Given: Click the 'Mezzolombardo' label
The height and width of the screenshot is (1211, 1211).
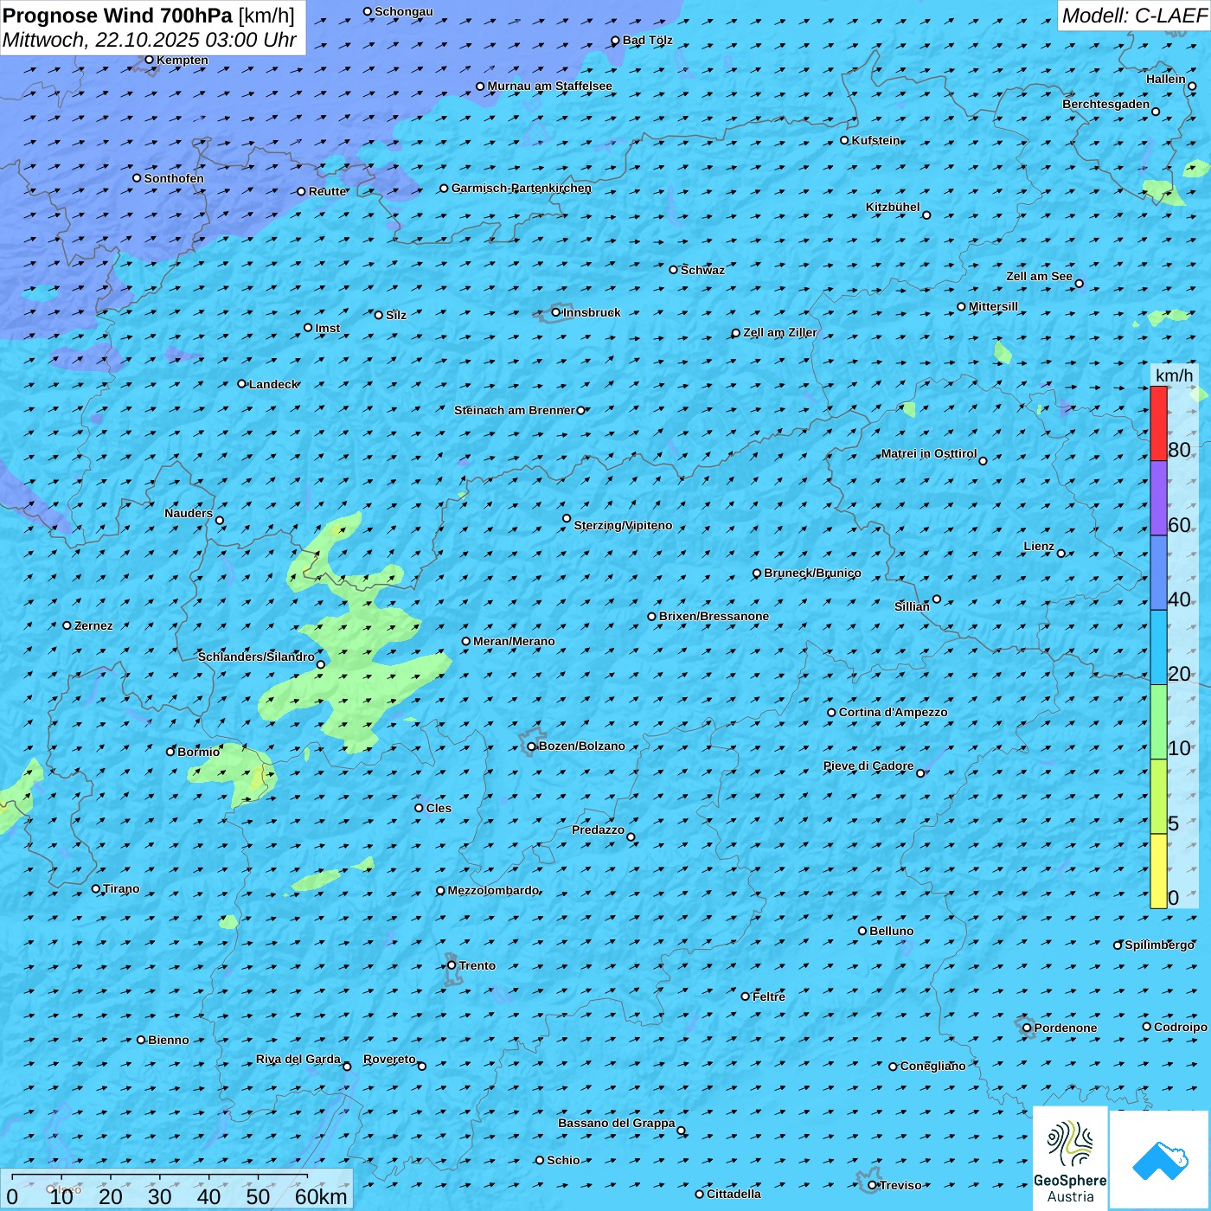Looking at the screenshot, I should tap(493, 890).
